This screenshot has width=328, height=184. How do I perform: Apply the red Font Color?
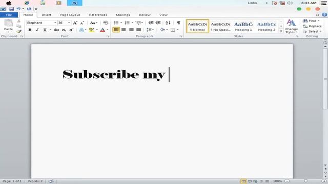[x=102, y=30]
